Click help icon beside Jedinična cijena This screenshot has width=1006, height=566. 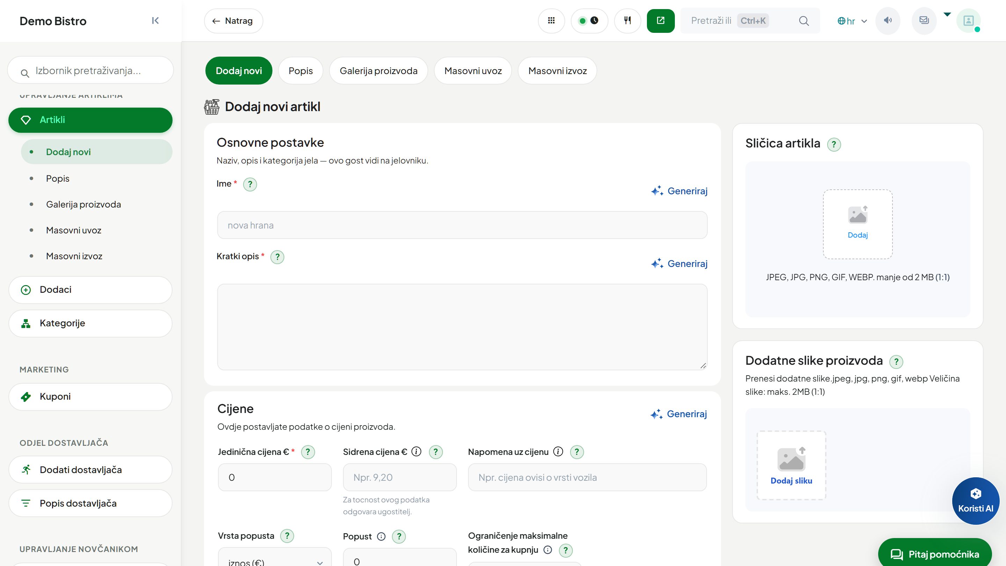pyautogui.click(x=308, y=452)
